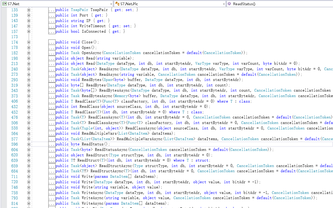Expand ReadAsync(string variable) at line 273
Screen dimensions: 333x208
pyautogui.click(x=29, y=75)
